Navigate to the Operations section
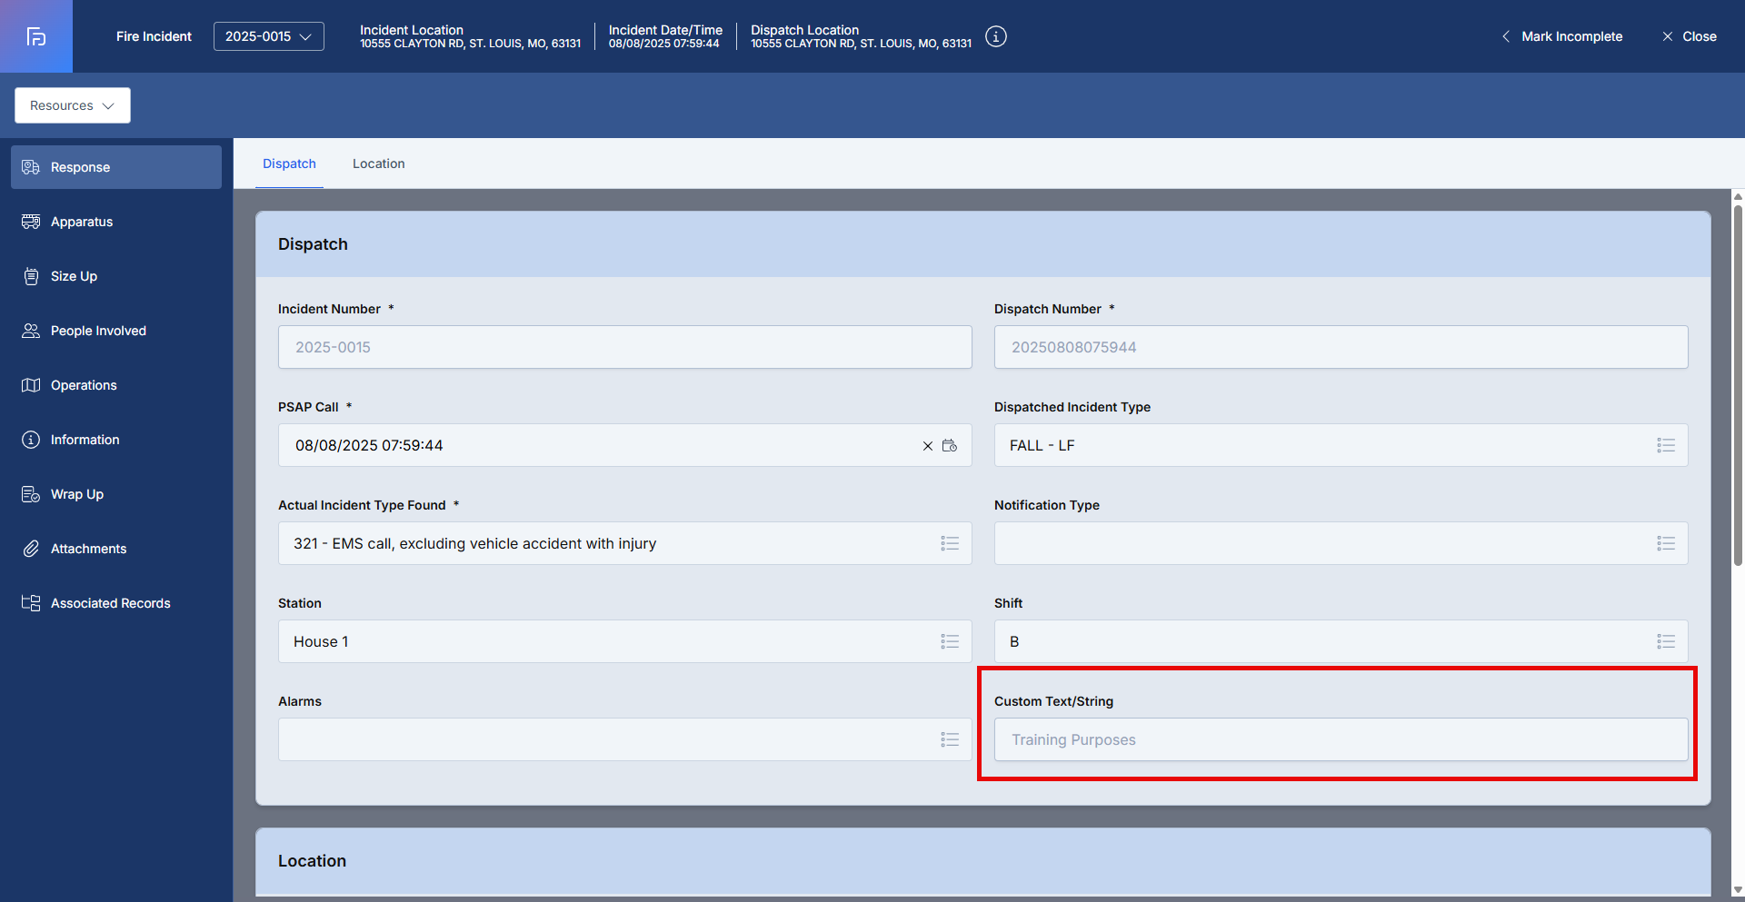The image size is (1745, 902). pyautogui.click(x=116, y=385)
